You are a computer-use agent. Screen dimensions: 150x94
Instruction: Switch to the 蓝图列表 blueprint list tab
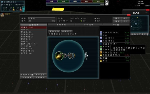click(x=34, y=25)
